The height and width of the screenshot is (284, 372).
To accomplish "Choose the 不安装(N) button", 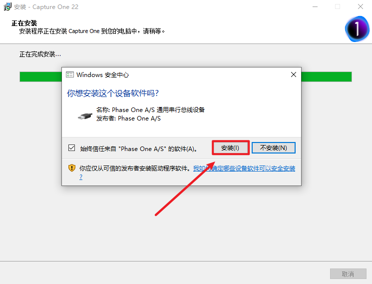I will 273,148.
